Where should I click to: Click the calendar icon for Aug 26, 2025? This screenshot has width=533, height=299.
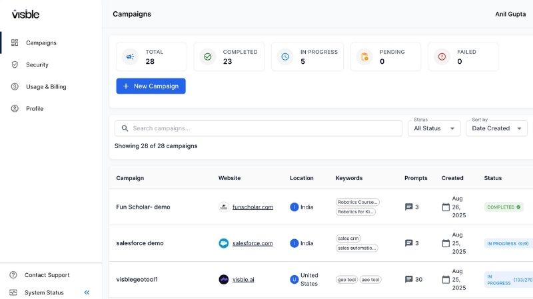pyautogui.click(x=446, y=207)
